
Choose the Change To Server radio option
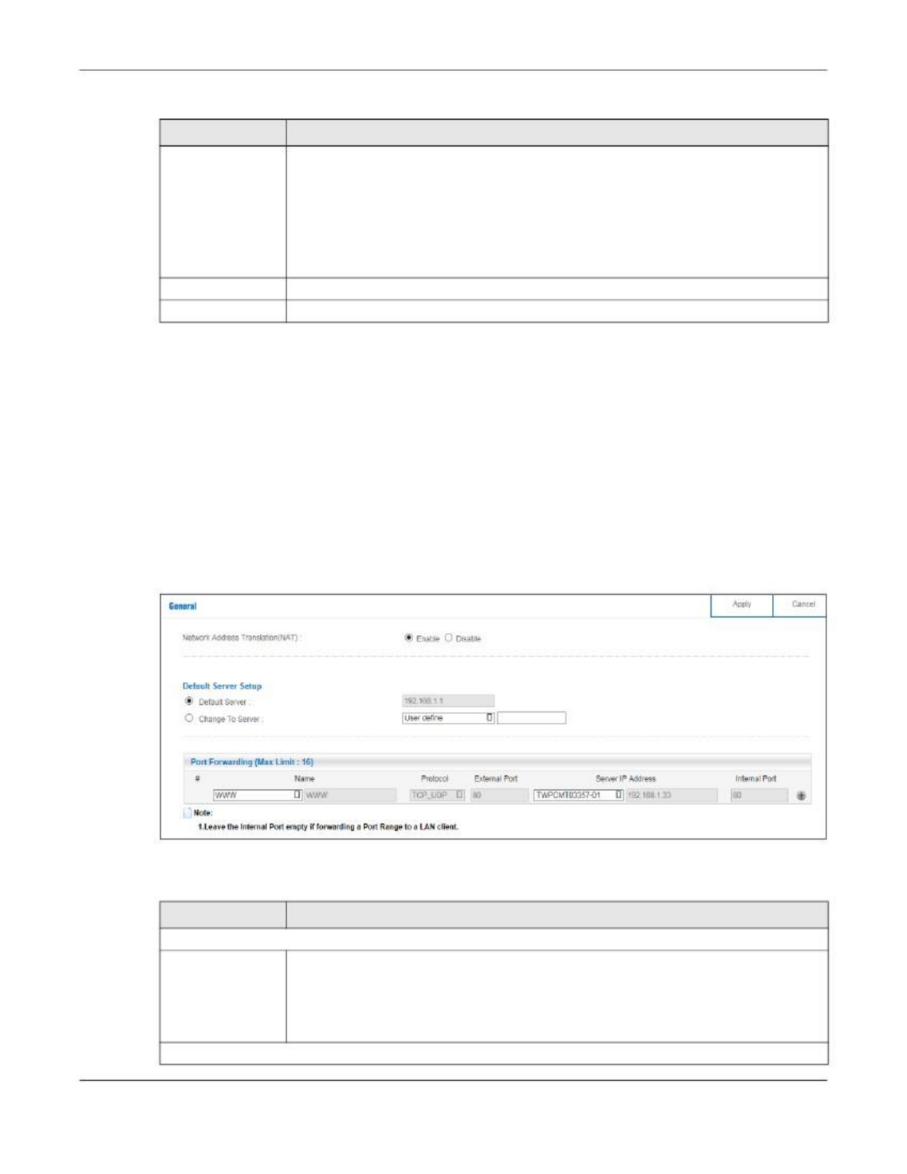[190, 718]
